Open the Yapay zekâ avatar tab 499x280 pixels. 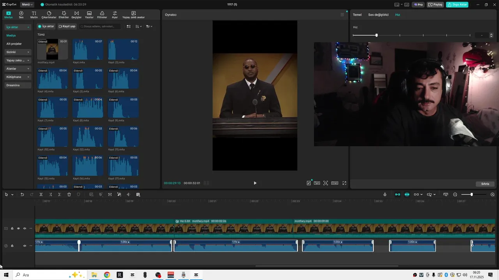pos(133,15)
